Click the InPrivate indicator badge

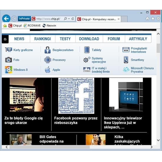tap(24, 19)
